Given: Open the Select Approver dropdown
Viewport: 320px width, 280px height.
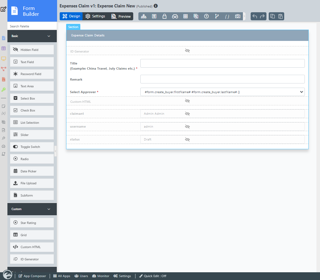Looking at the screenshot, I should tap(222, 92).
